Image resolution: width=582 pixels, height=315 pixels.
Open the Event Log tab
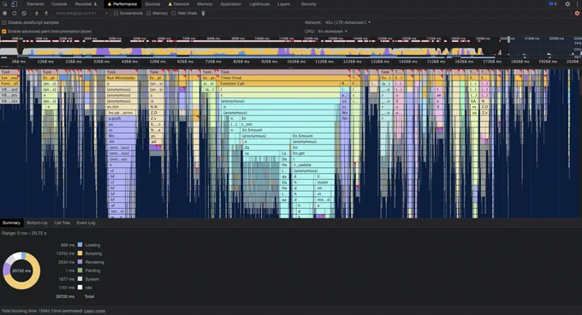(86, 223)
